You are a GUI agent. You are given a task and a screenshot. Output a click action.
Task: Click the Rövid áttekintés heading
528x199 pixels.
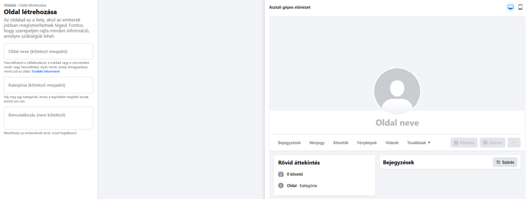point(299,163)
